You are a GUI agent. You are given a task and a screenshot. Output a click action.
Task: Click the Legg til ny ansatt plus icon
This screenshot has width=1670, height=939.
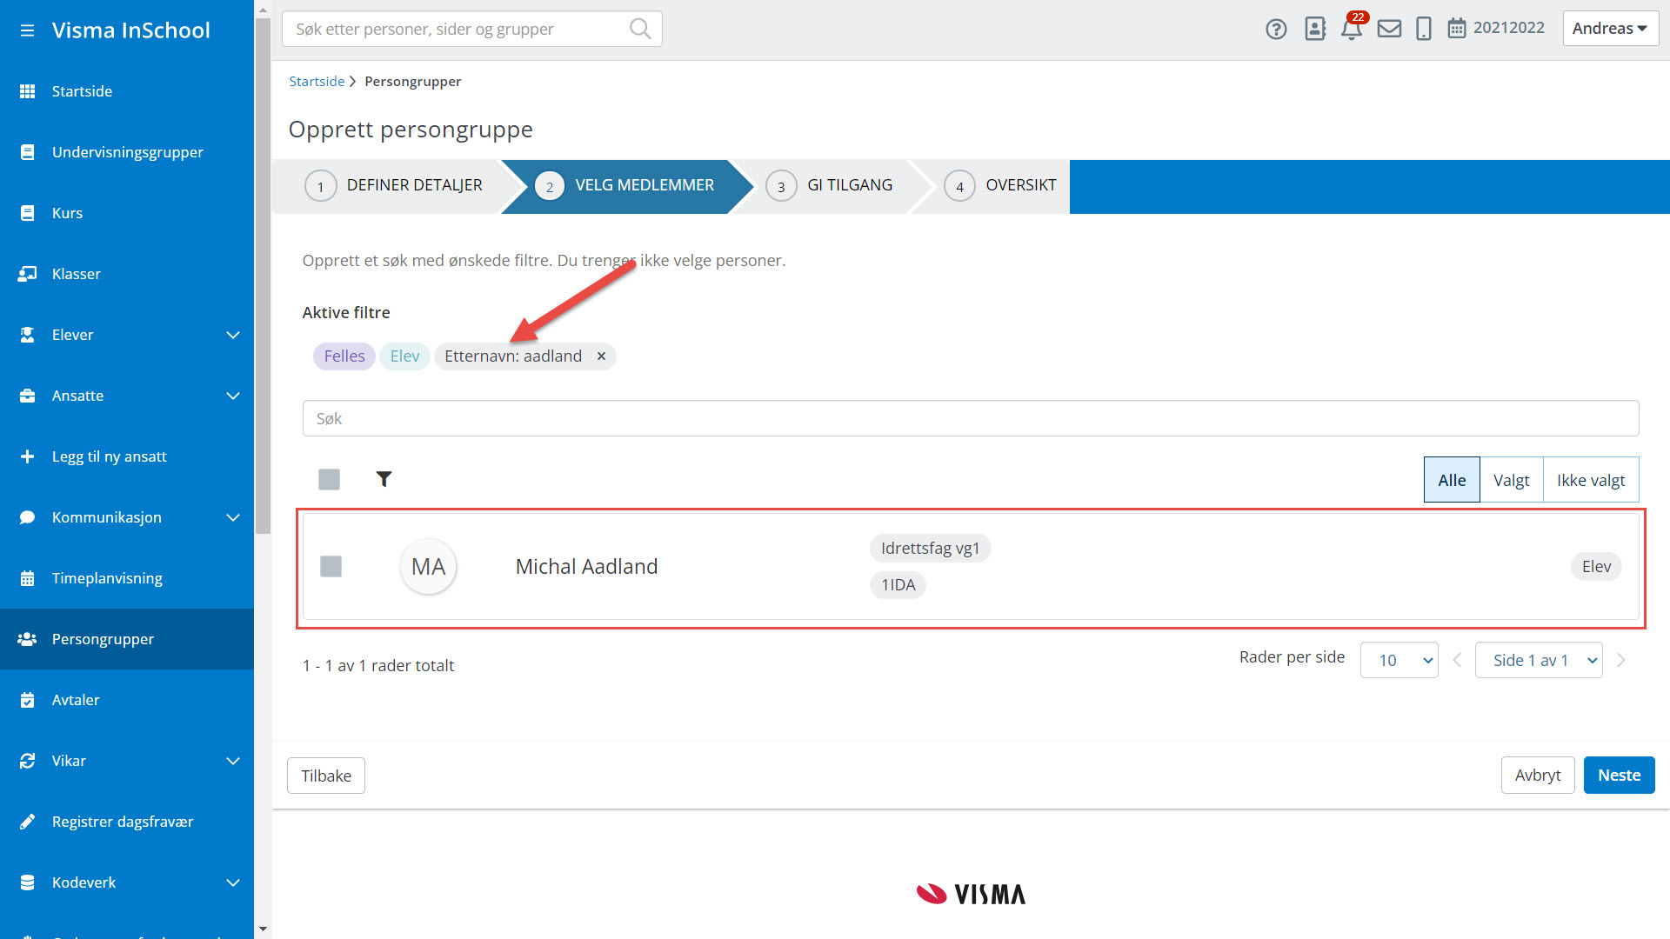(27, 456)
